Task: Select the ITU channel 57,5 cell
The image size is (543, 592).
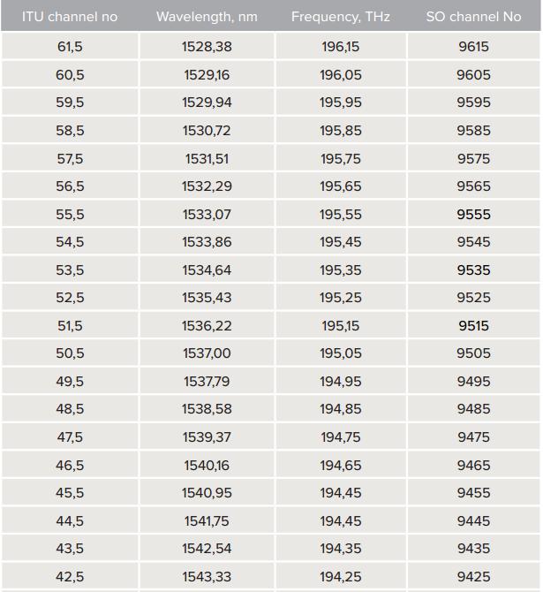Action: point(70,159)
